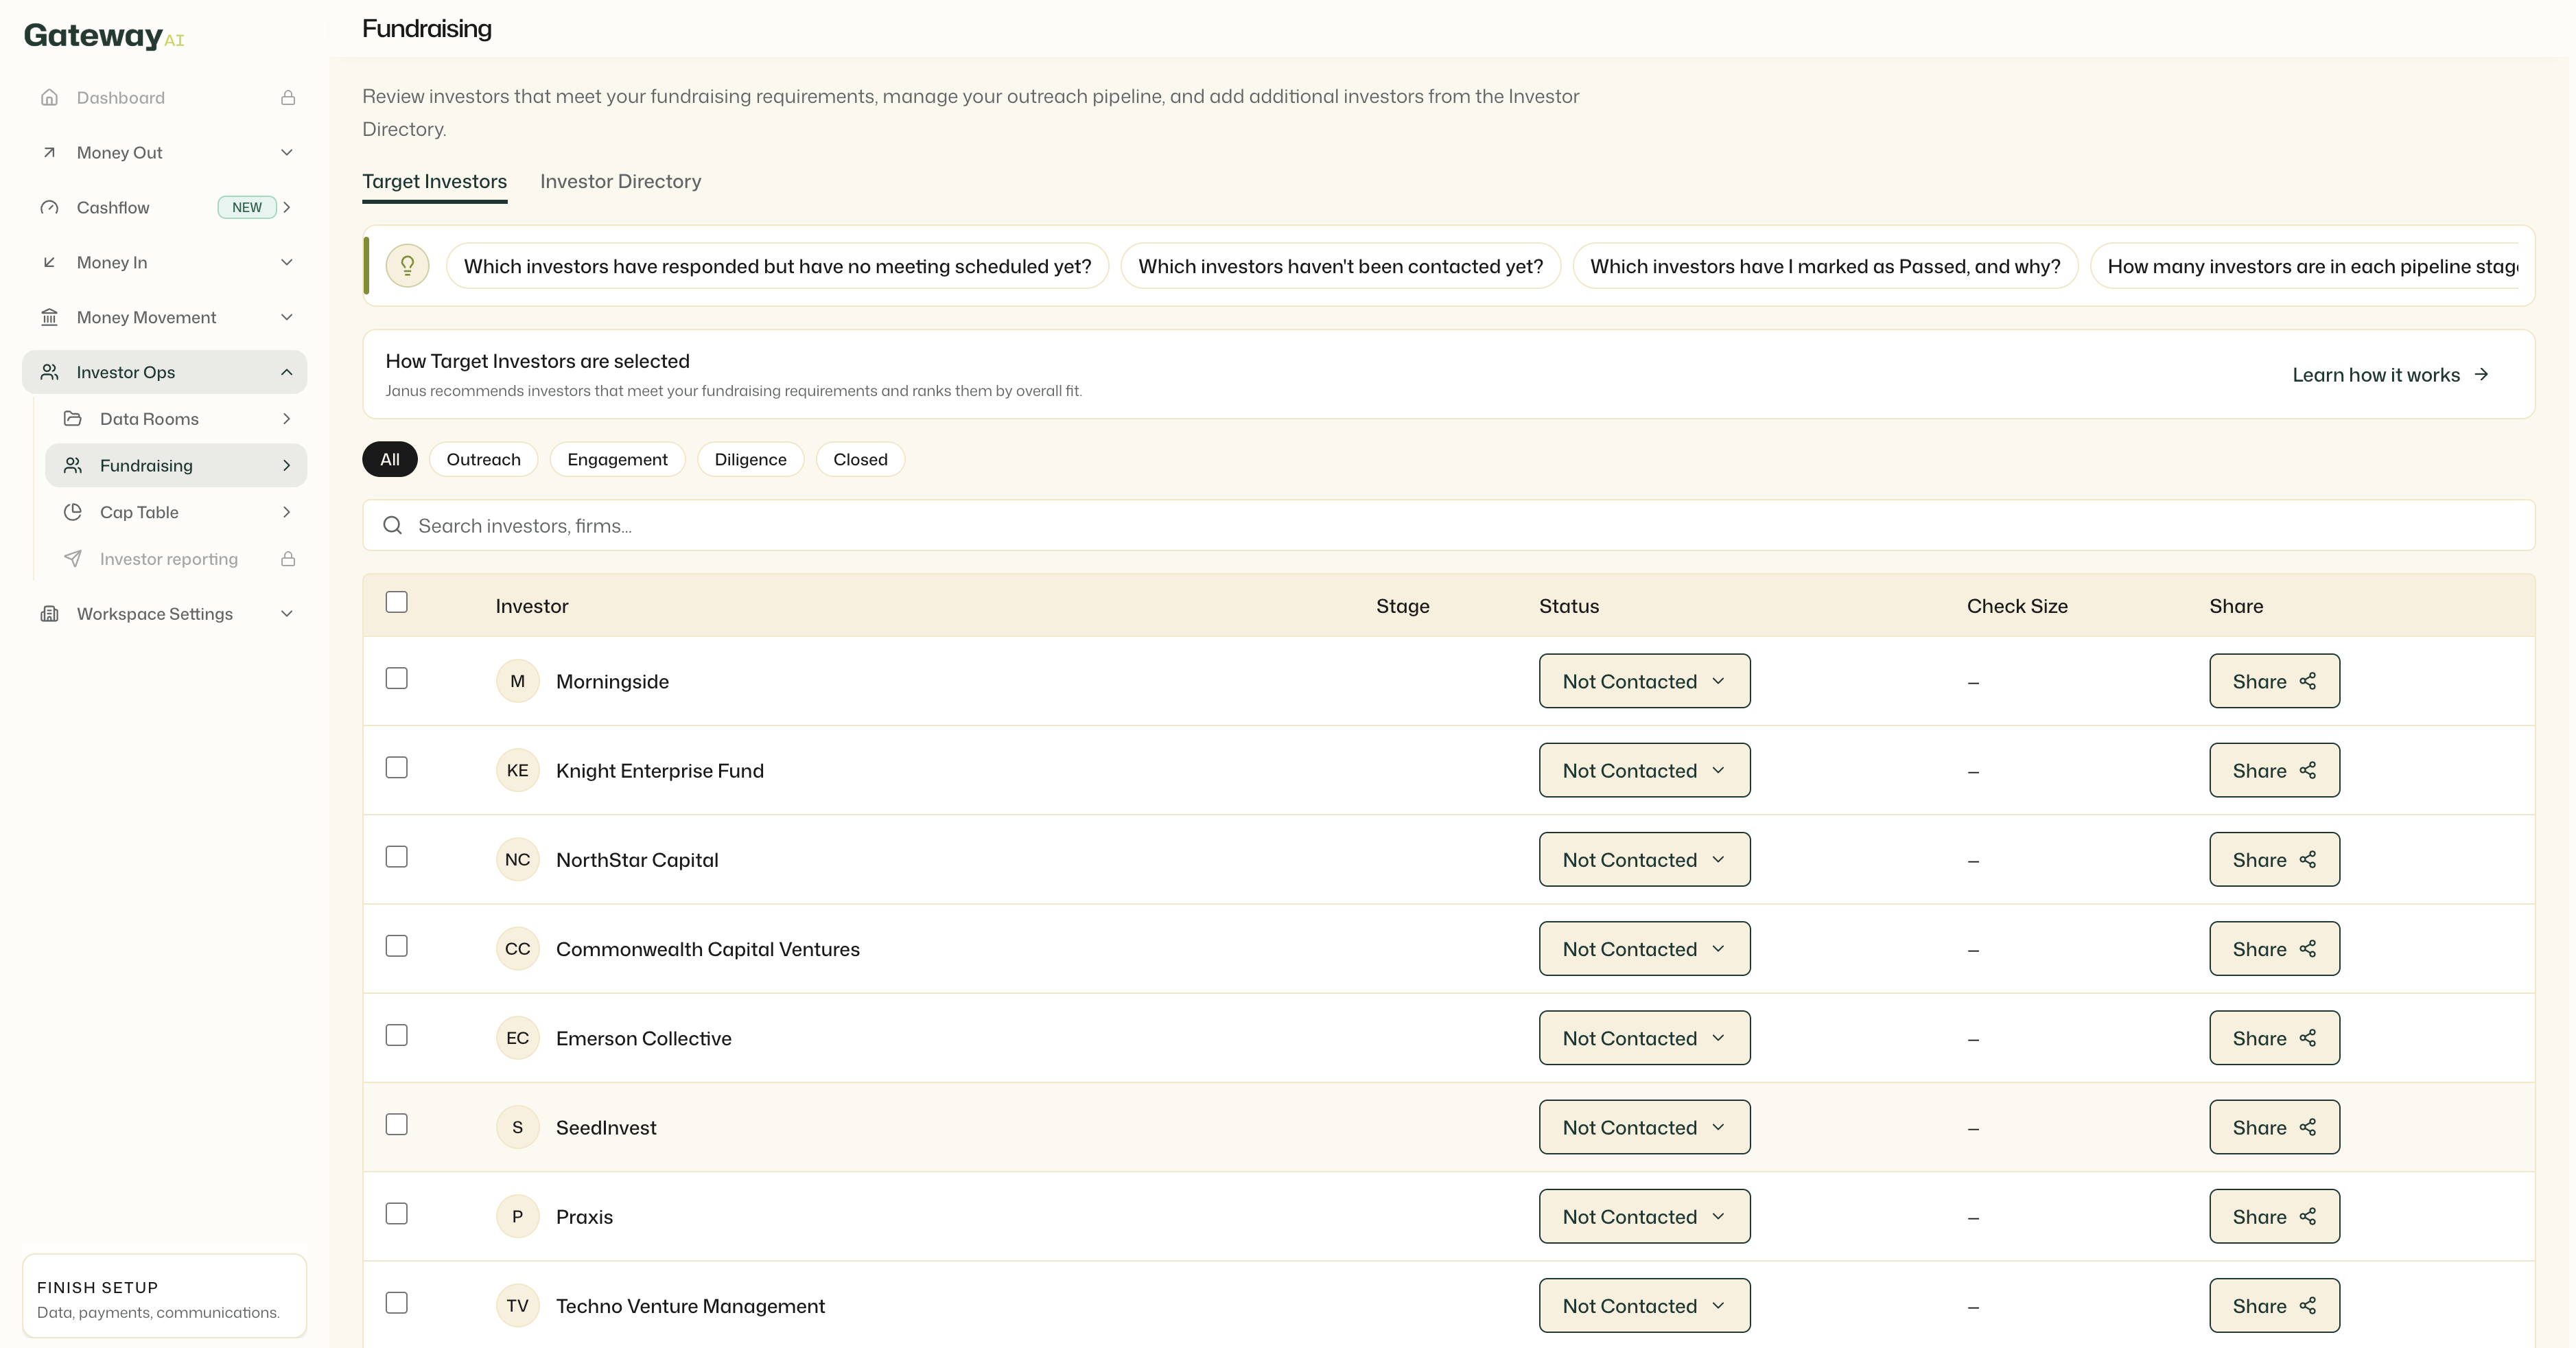Click the Gateway AI logo
This screenshot has width=2576, height=1348.
point(104,36)
